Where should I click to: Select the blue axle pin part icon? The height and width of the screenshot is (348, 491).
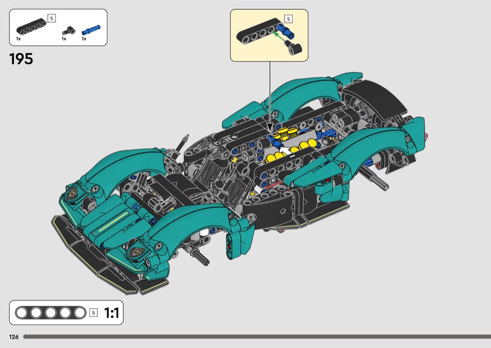[x=87, y=31]
